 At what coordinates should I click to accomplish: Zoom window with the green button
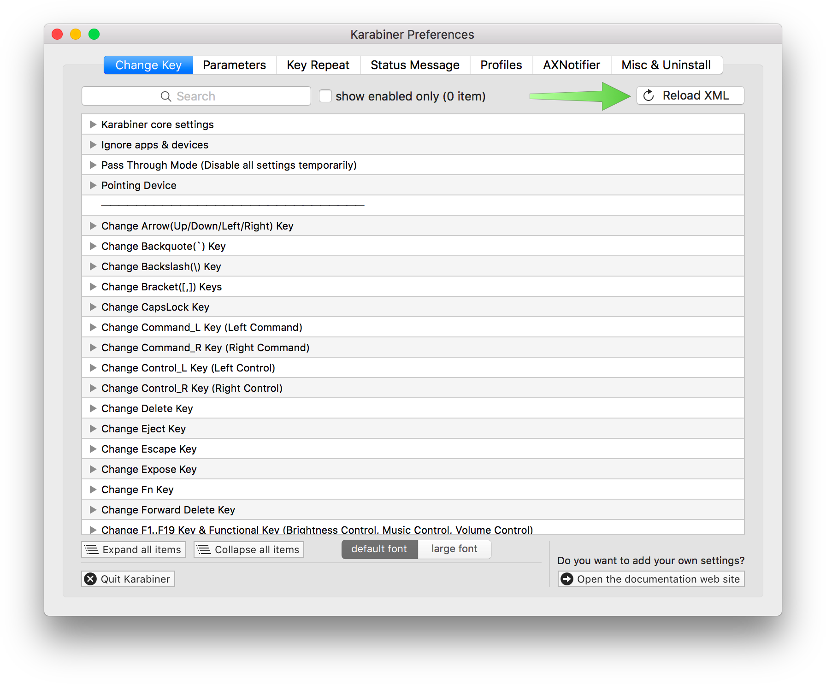tap(94, 34)
